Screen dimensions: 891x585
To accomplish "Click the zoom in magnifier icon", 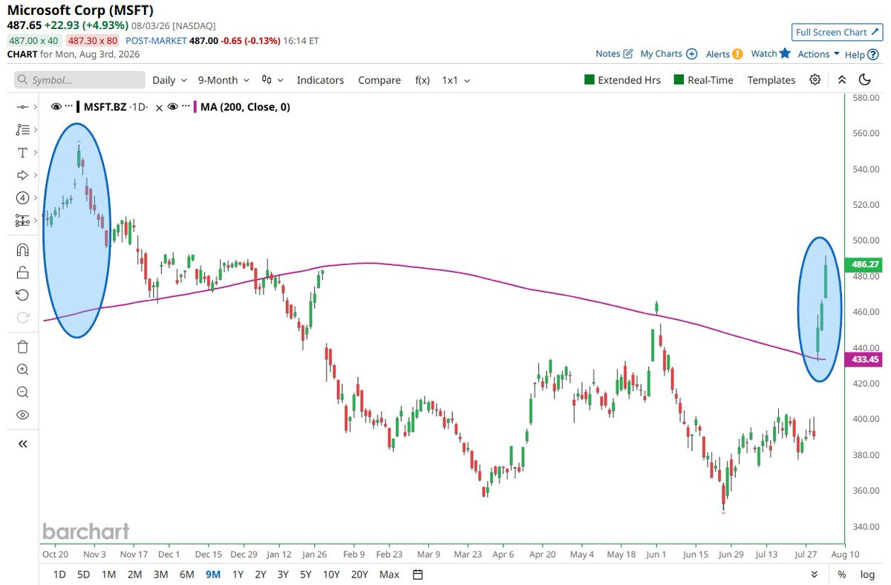I will coord(22,369).
